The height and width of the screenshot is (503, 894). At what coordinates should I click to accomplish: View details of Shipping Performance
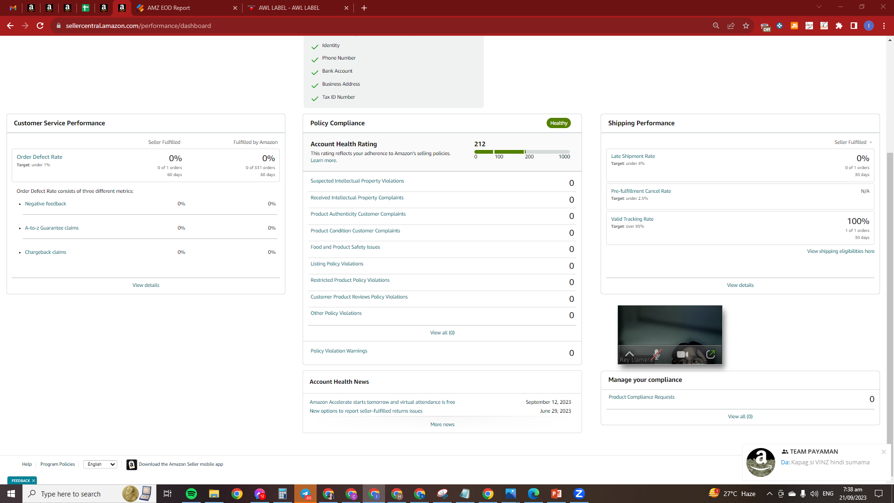coord(740,285)
